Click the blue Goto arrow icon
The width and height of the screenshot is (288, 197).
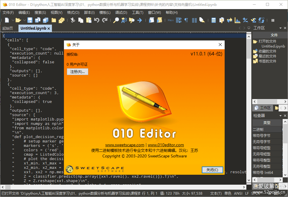click(140, 20)
